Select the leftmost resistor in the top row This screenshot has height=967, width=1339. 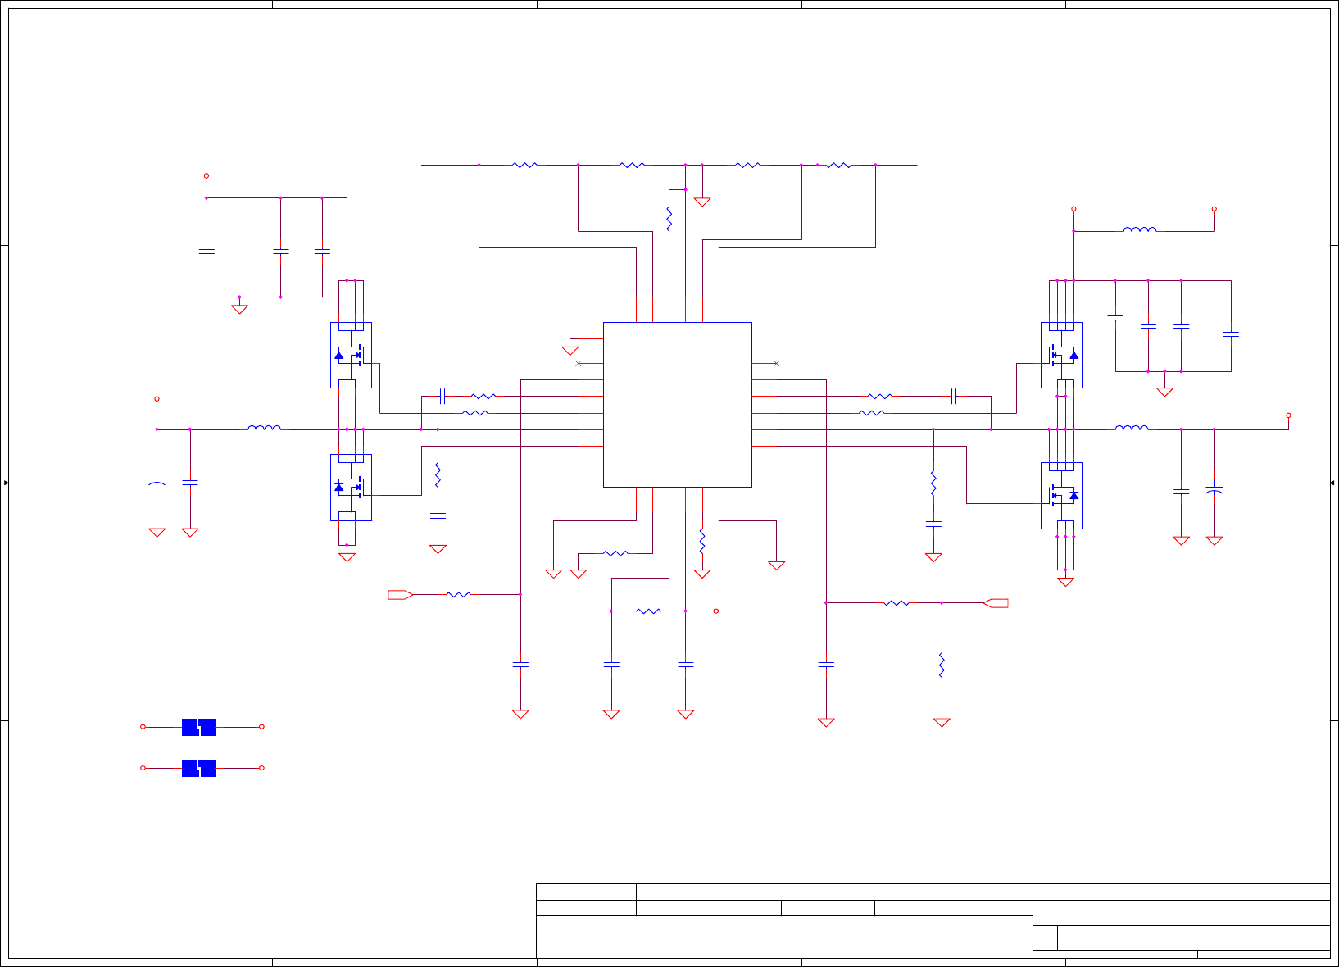click(x=524, y=165)
